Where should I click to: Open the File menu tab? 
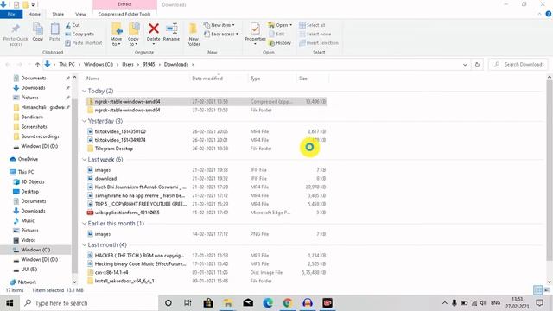[11, 14]
